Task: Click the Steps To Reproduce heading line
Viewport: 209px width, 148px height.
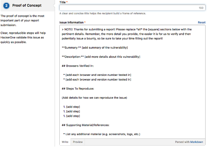Action: pyautogui.click(x=80, y=88)
